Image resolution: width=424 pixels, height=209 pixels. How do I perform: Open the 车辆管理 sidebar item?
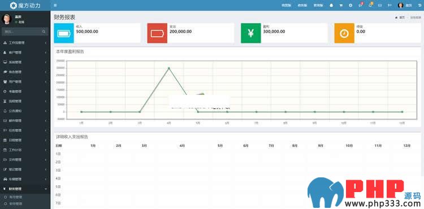25,179
